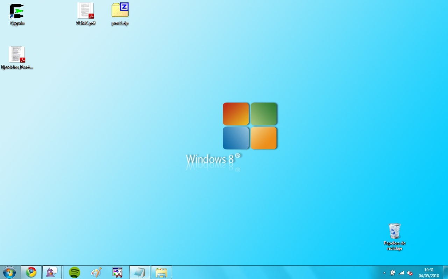Open the Snipping Tool from the taskbar
Screen dimensions: 448x279
tap(118, 272)
